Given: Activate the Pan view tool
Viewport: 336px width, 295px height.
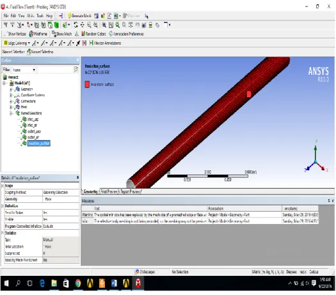Looking at the screenshot, I should [x=83, y=25].
